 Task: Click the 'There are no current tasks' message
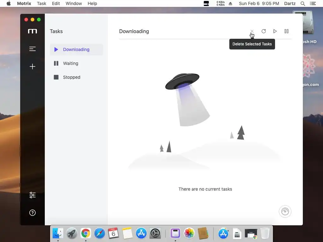(x=205, y=189)
